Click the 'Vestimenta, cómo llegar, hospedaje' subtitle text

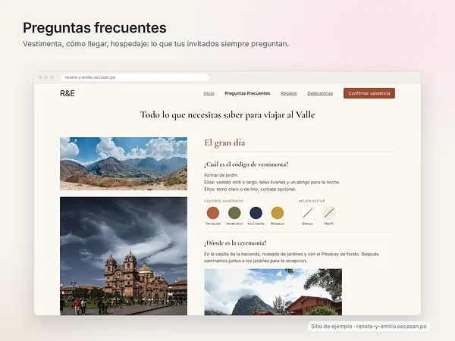[155, 44]
